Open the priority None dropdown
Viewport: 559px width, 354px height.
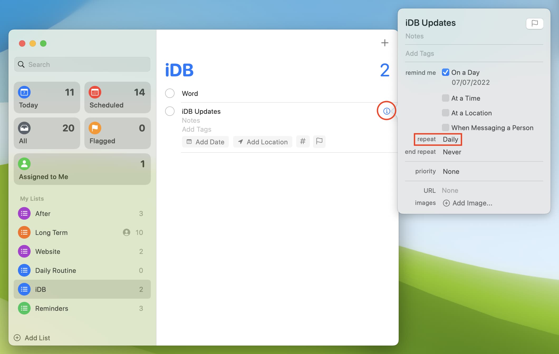[451, 171]
